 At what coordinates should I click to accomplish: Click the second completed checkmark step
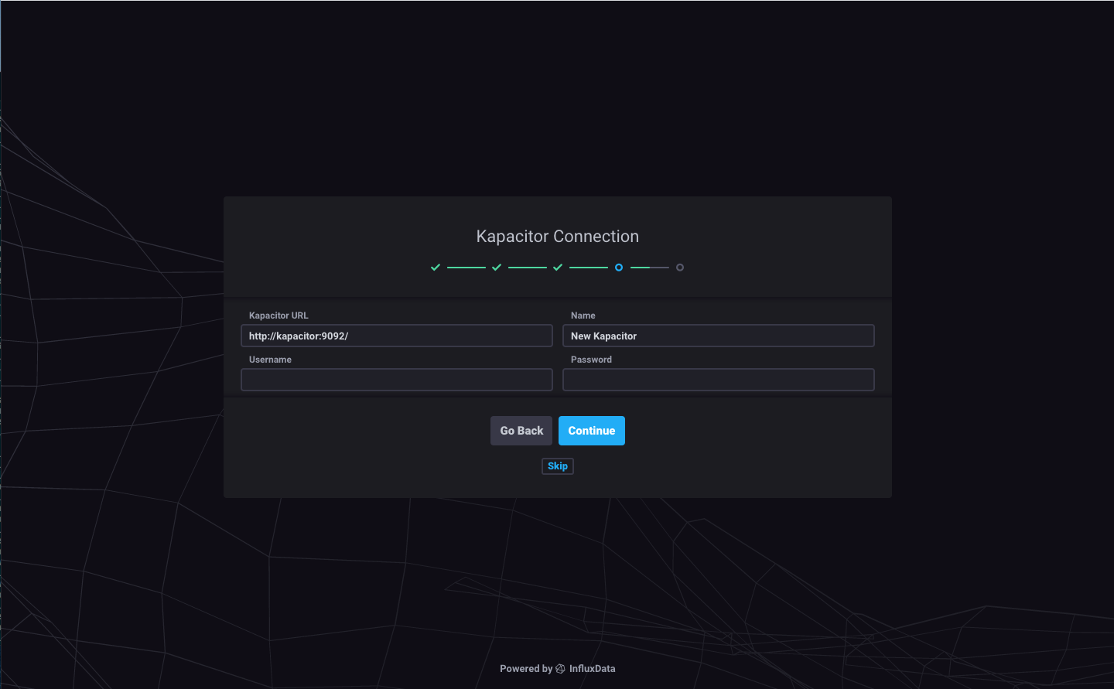click(497, 268)
